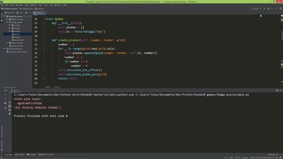The image size is (283, 159).
Task: Click the editor vertical scrollbar
Action: pos(282,36)
